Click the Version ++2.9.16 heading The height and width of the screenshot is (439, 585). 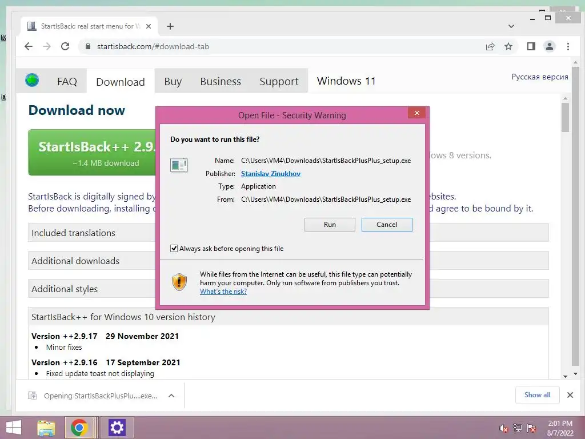pyautogui.click(x=106, y=362)
